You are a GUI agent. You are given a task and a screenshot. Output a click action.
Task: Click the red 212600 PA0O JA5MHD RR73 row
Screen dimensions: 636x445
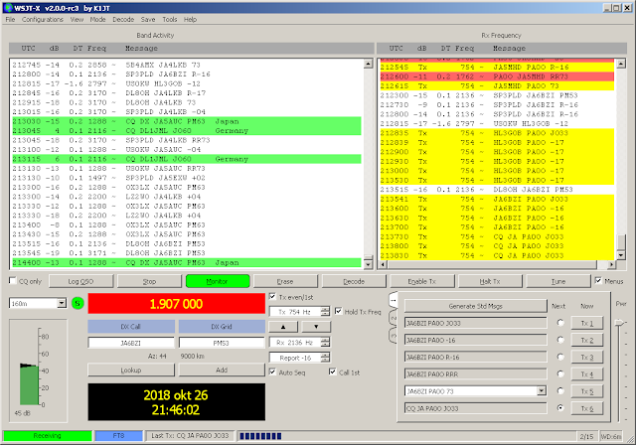click(497, 76)
